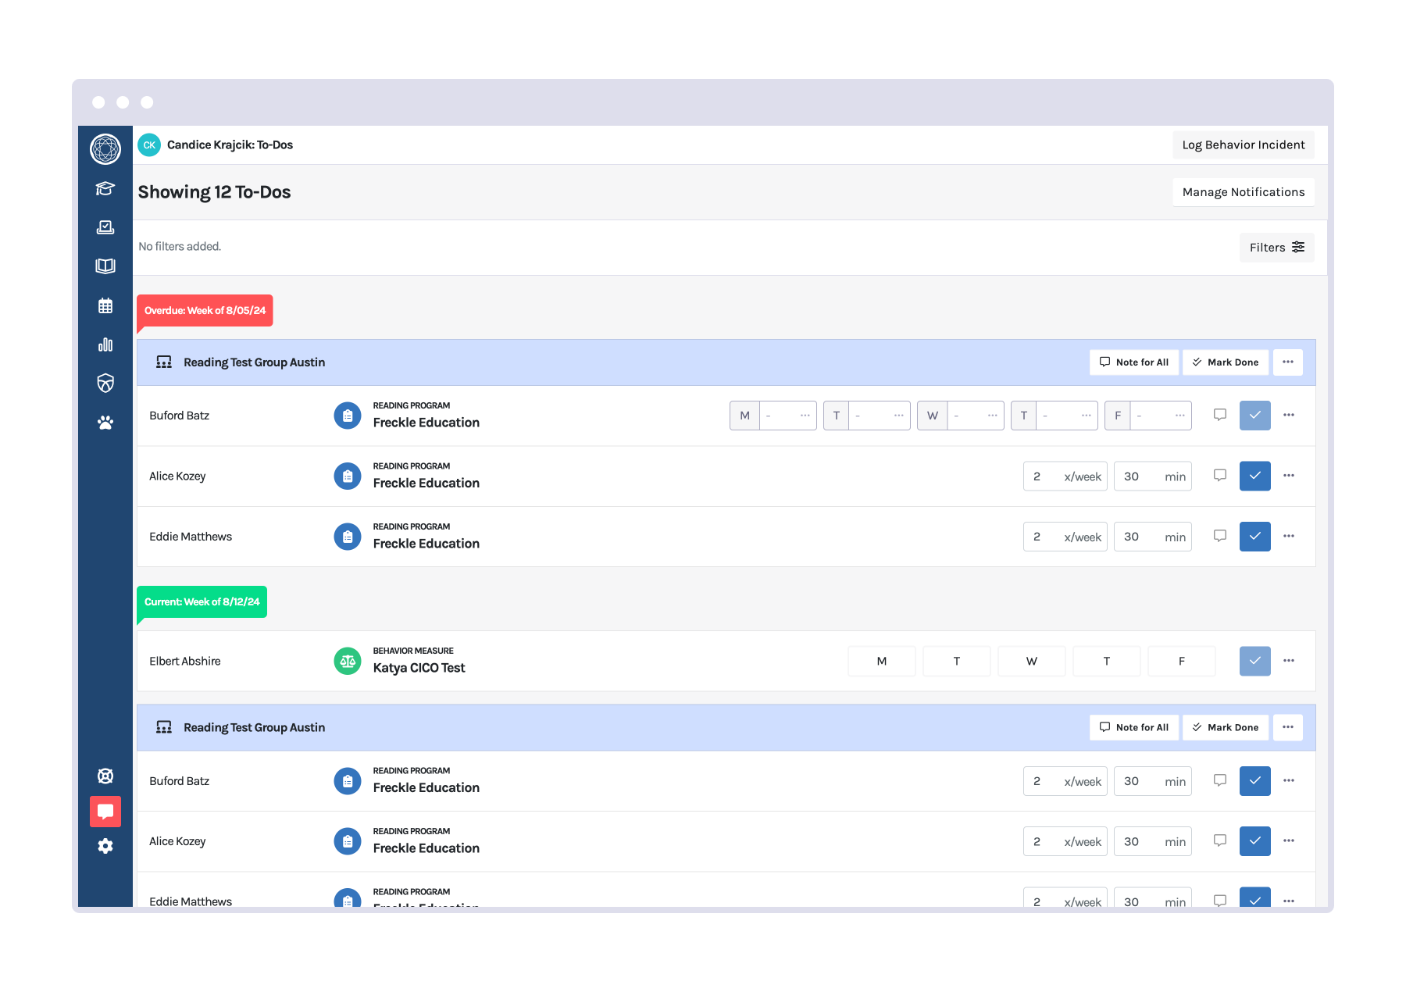Check done for current-week Alice Kozey
The image size is (1406, 992).
click(1255, 841)
